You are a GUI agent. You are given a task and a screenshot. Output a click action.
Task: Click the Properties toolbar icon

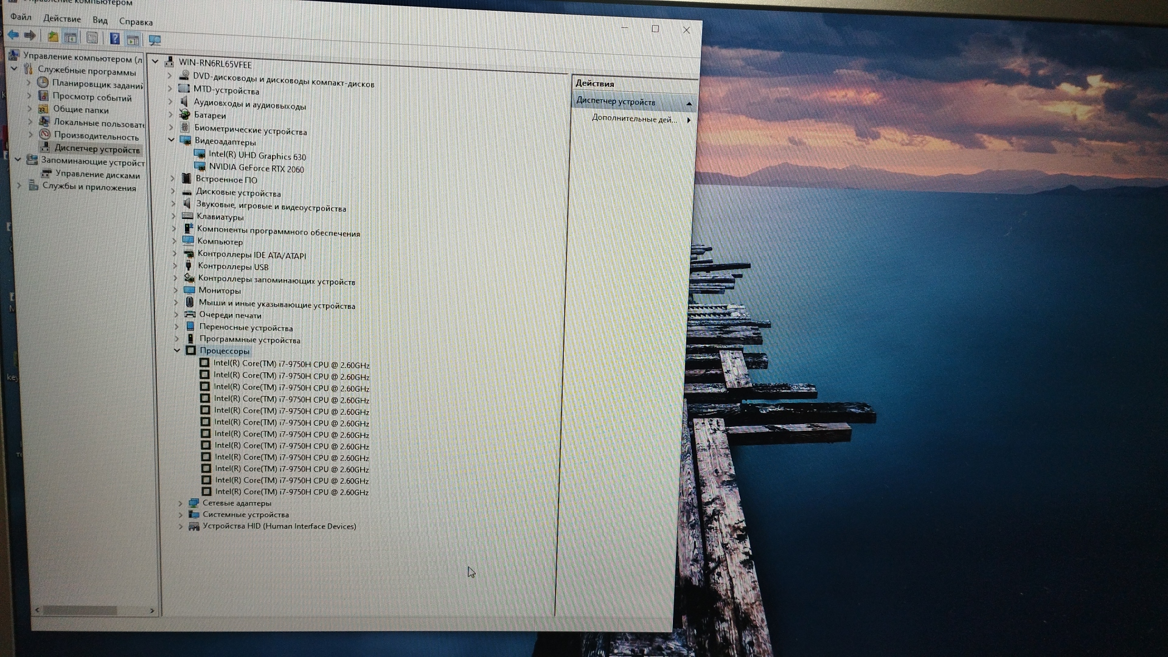tap(92, 38)
